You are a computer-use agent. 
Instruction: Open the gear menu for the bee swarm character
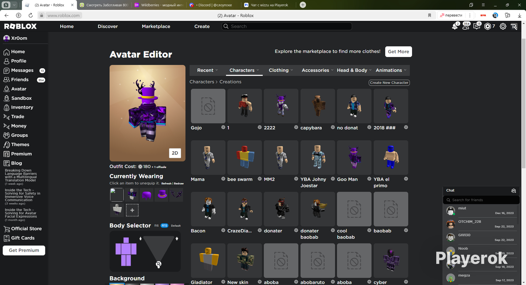(x=260, y=179)
